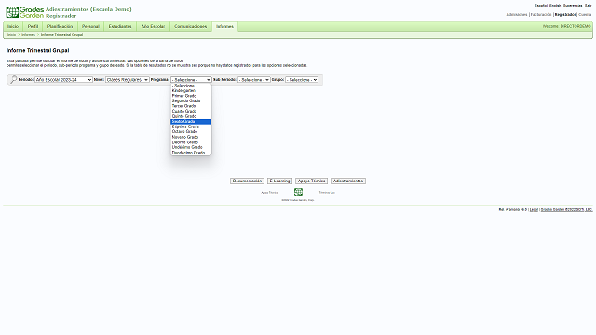Select the Año Escolar tab
This screenshot has width=596, height=335.
point(153,27)
